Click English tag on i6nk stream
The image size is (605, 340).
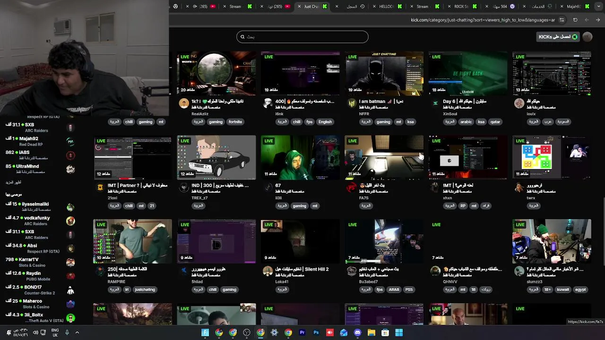(325, 122)
